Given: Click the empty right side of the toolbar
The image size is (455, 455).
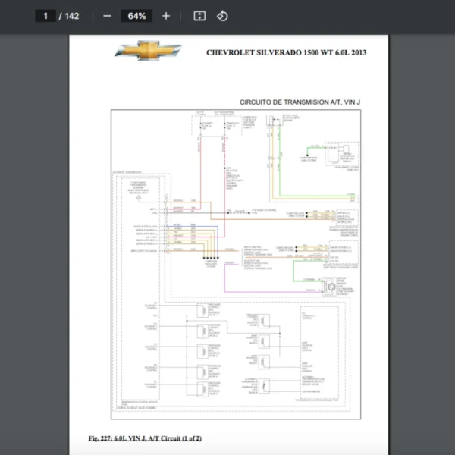Looking at the screenshot, I should [364, 16].
